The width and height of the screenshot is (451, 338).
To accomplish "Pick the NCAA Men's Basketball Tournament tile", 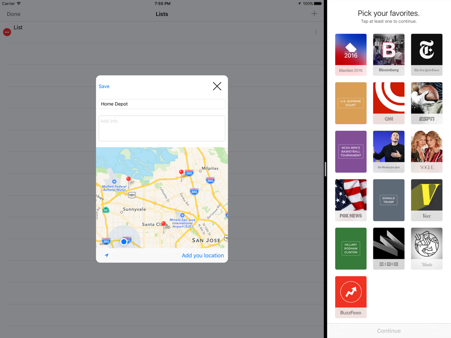I will click(350, 152).
